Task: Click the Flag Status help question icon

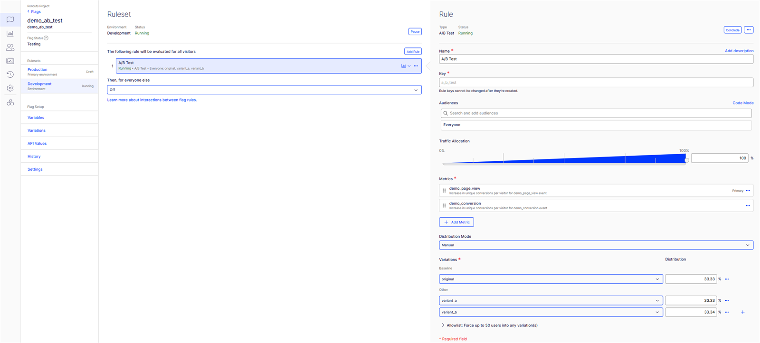Action: tap(46, 38)
